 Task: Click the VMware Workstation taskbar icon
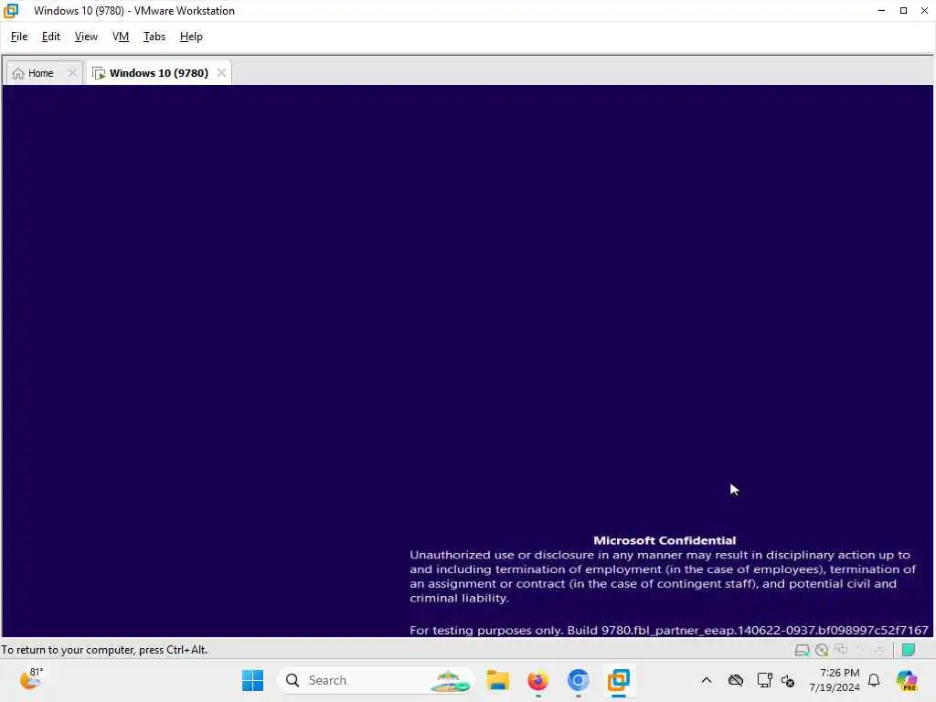point(619,680)
